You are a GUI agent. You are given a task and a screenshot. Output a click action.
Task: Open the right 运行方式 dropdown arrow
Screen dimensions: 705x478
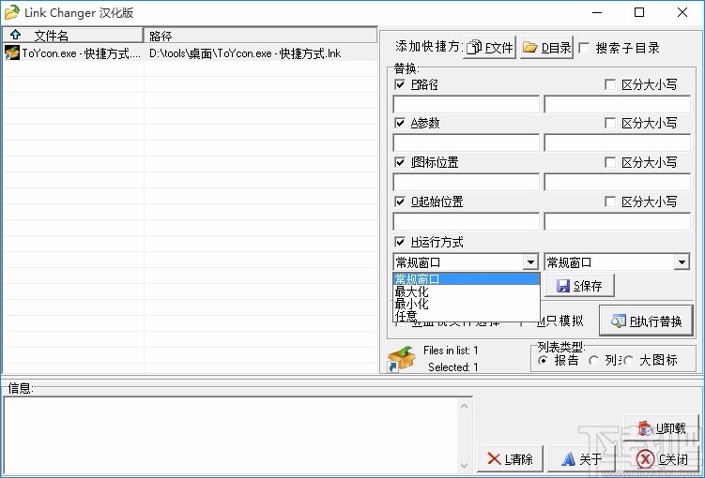(682, 262)
